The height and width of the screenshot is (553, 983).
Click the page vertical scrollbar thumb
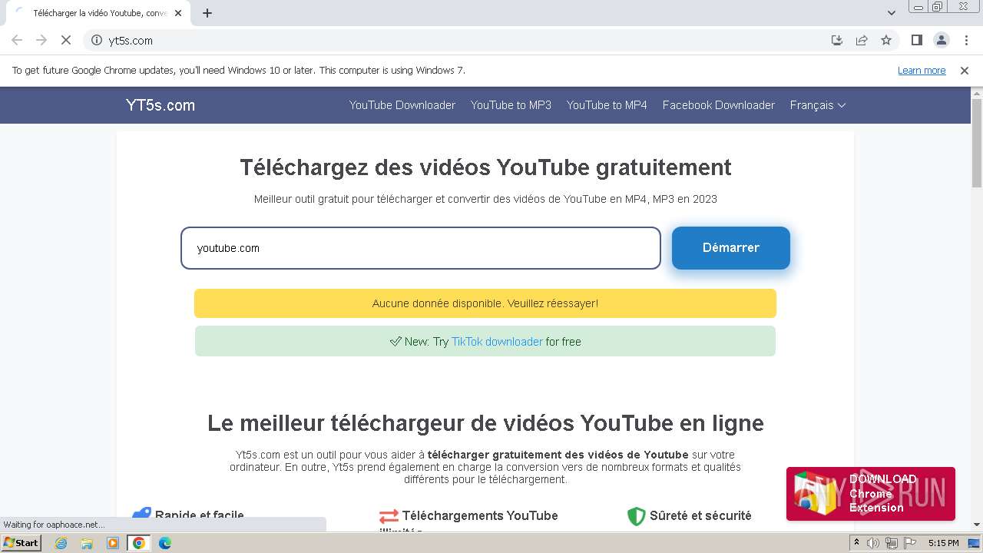[977, 142]
